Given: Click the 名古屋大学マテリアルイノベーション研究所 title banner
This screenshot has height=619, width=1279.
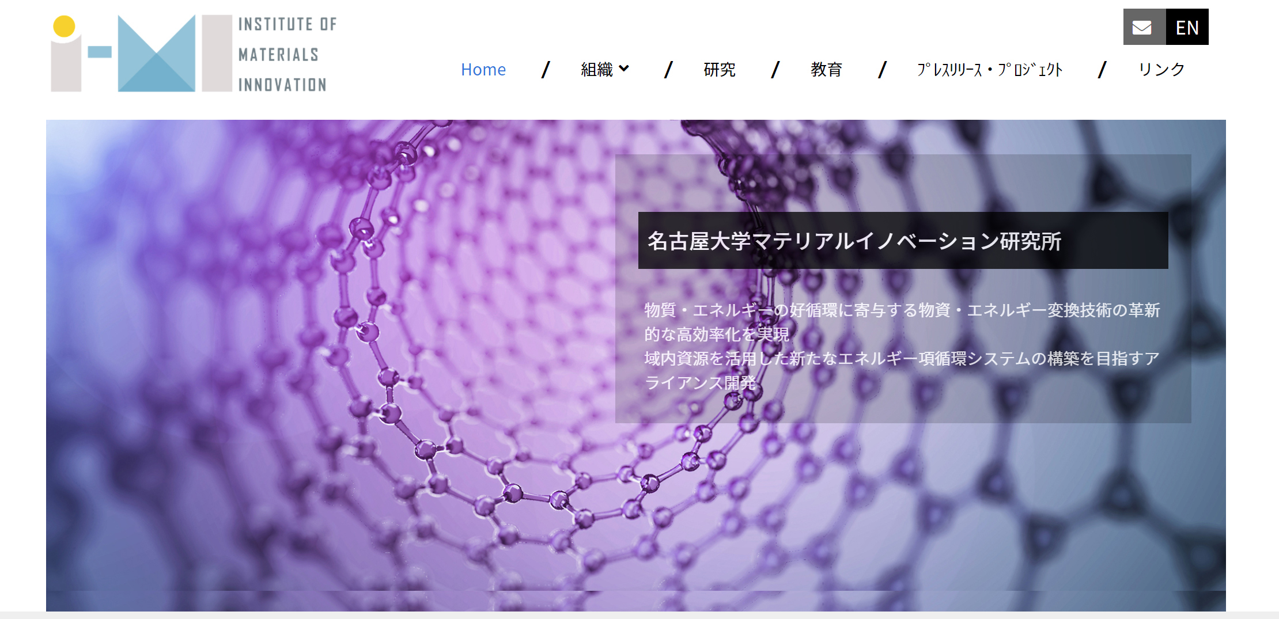Looking at the screenshot, I should pos(903,241).
